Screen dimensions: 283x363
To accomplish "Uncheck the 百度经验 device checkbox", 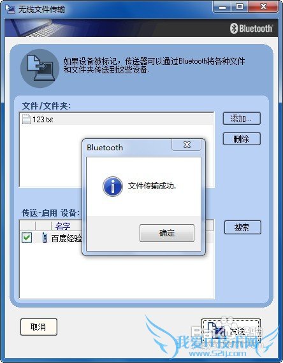I will tap(27, 238).
